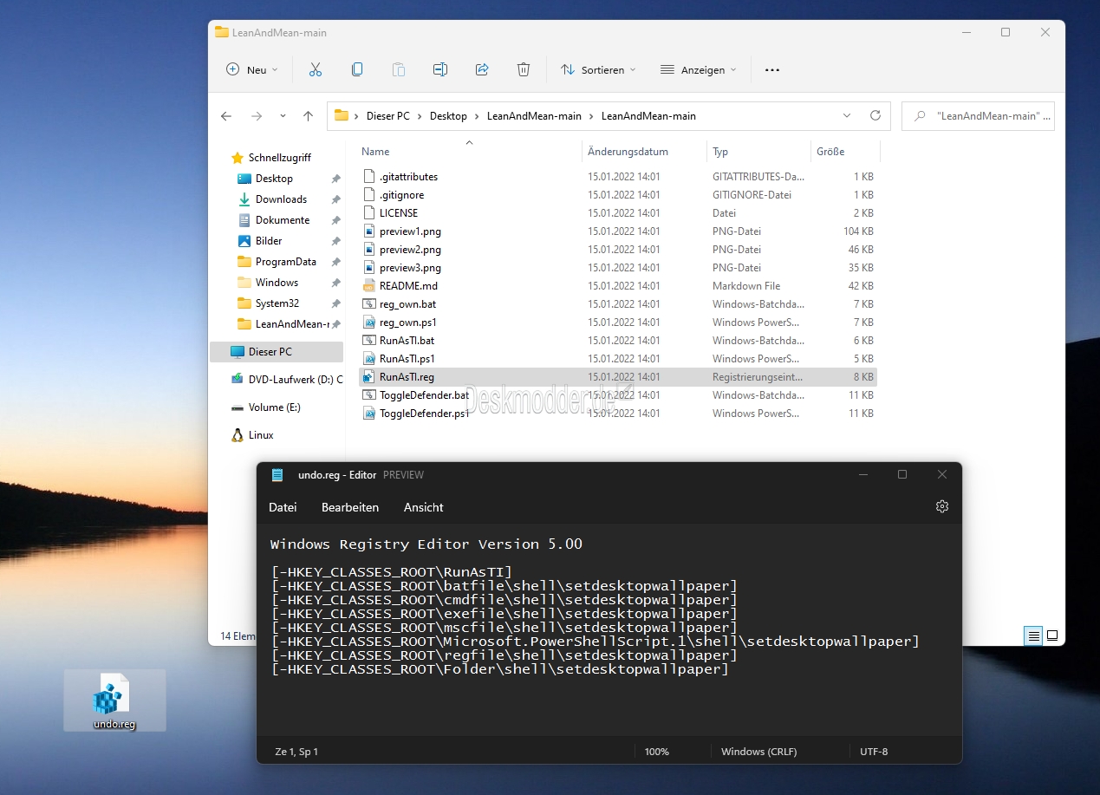This screenshot has width=1100, height=795.
Task: Click the [-HKEY_CLASSES_ROOT\RunAsTI] line in Notepad
Action: [x=392, y=572]
